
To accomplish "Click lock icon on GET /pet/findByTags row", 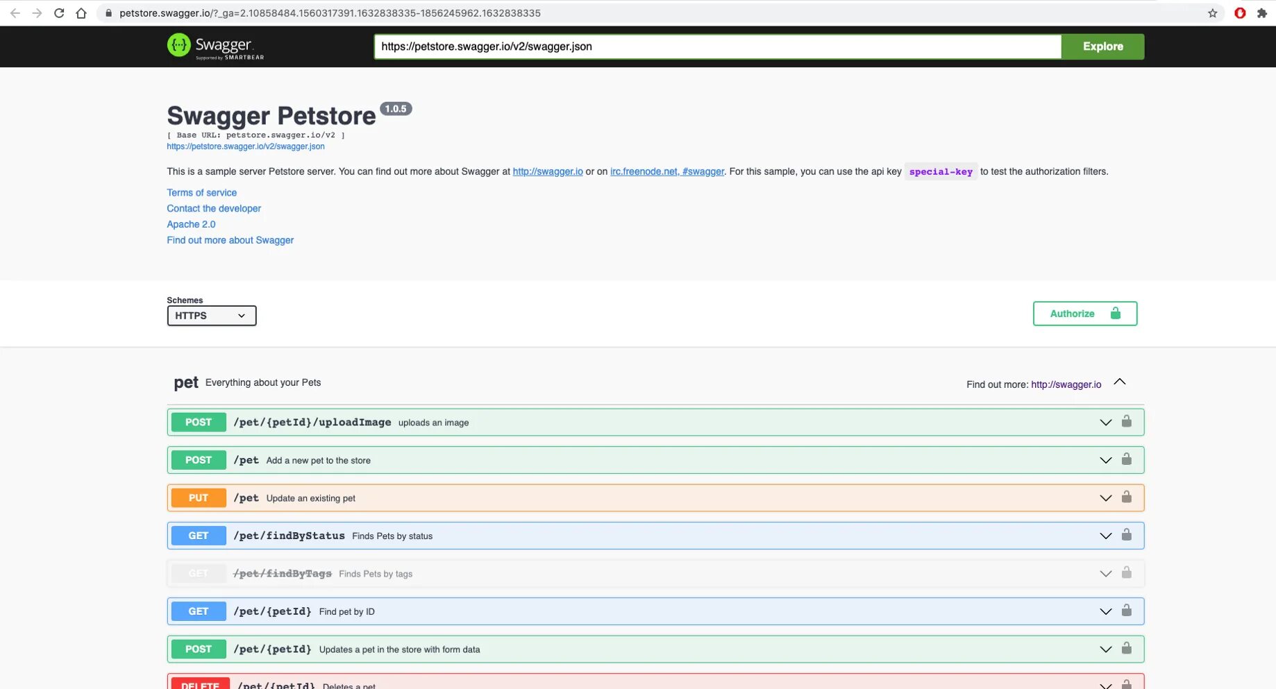I will pos(1127,573).
